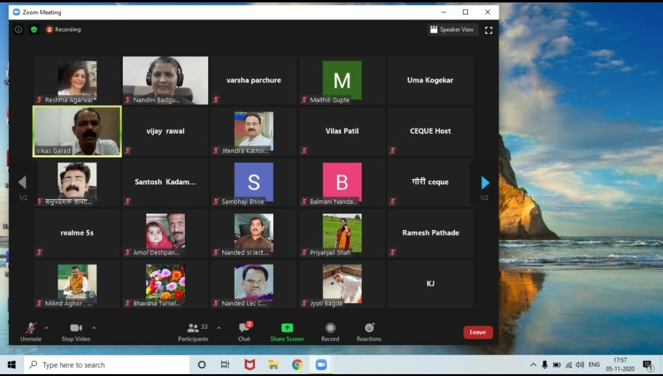Viewport: 663px width, 376px height.
Task: Switch to Speaker View
Action: [452, 29]
